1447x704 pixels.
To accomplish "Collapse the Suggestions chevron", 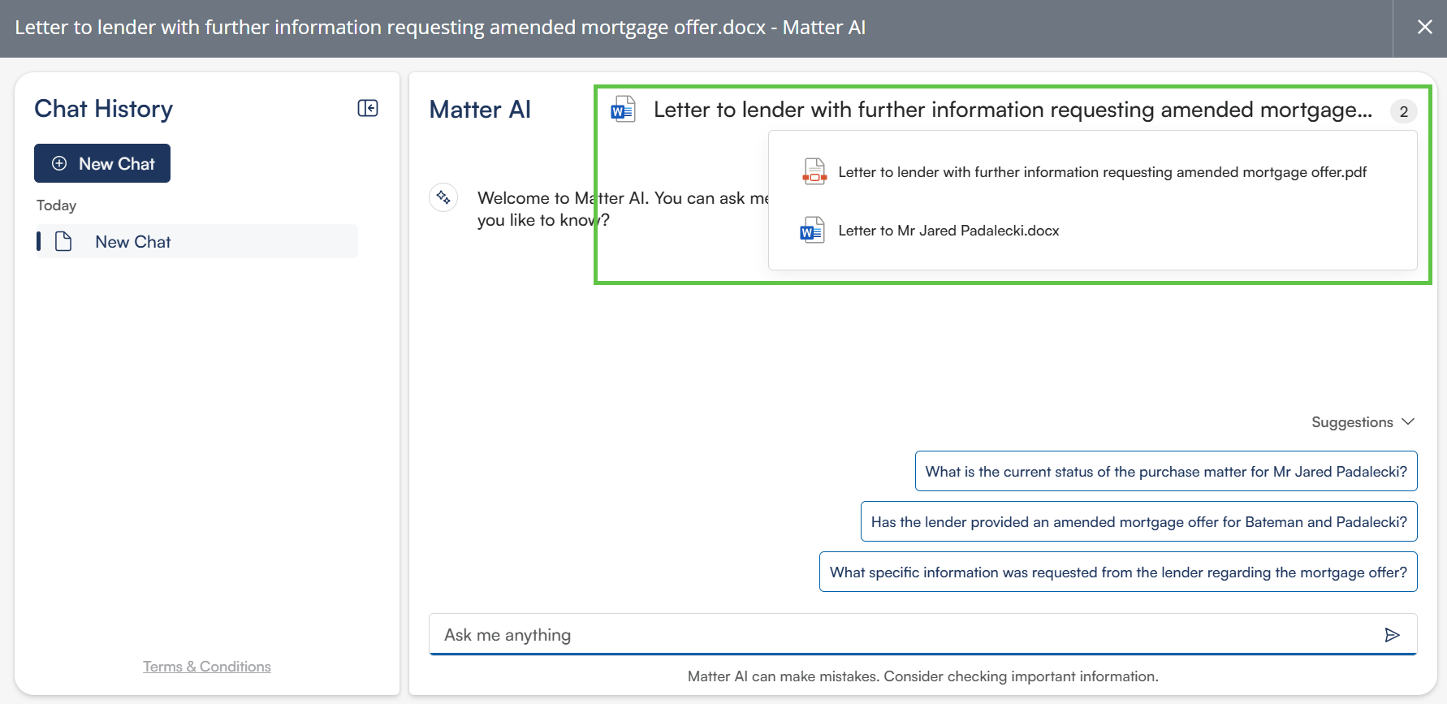I will point(1408,422).
